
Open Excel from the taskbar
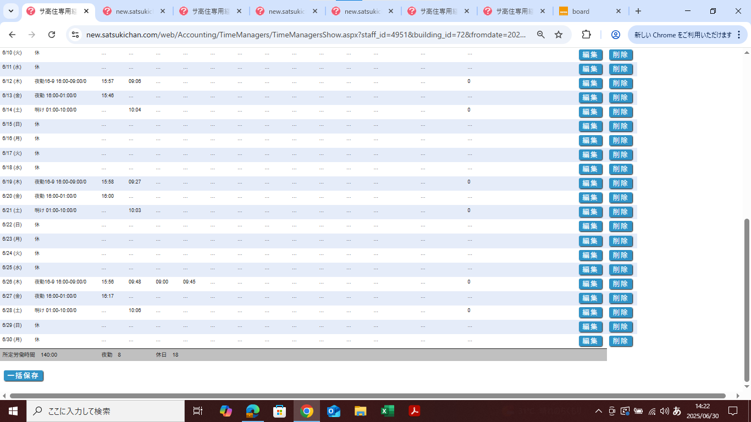(388, 411)
